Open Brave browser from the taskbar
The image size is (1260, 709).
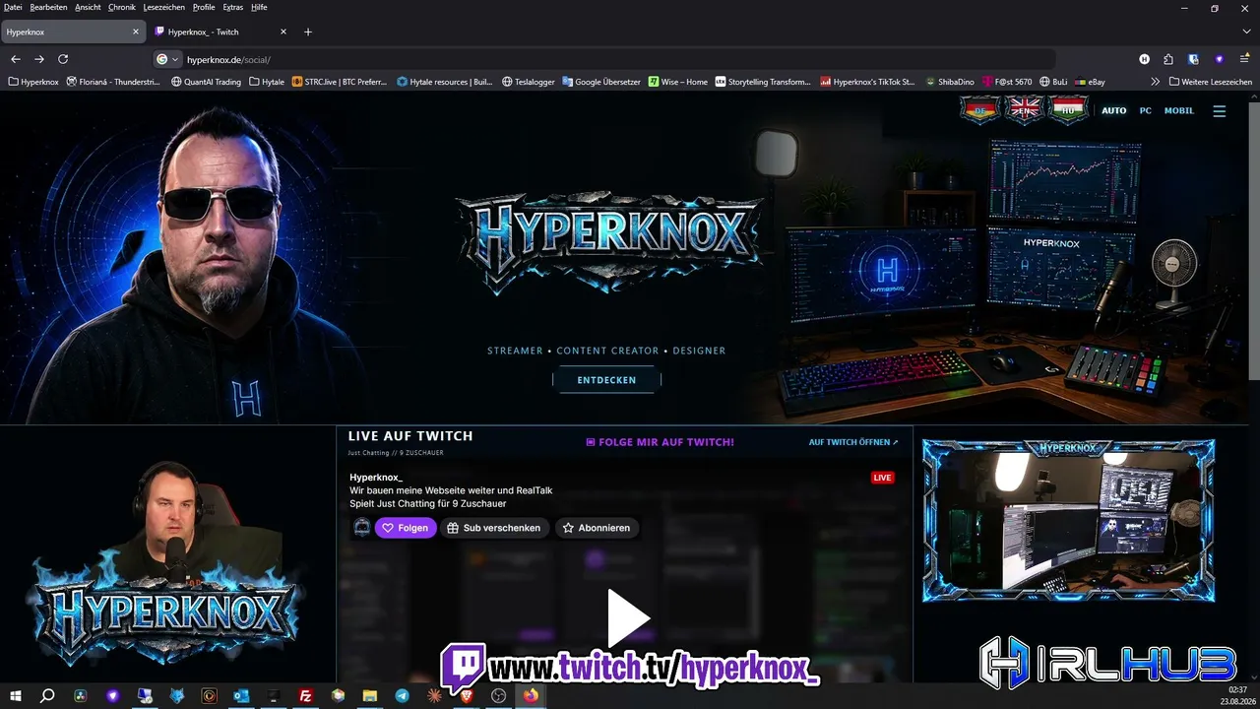pyautogui.click(x=467, y=696)
